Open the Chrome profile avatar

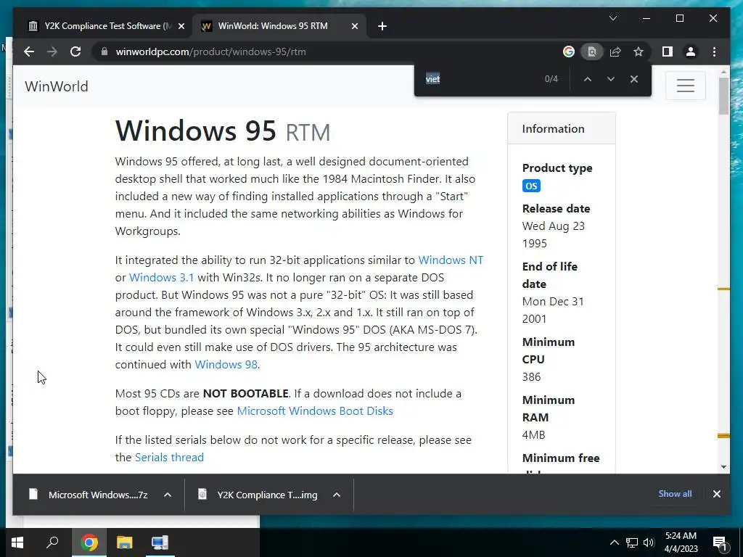[691, 51]
